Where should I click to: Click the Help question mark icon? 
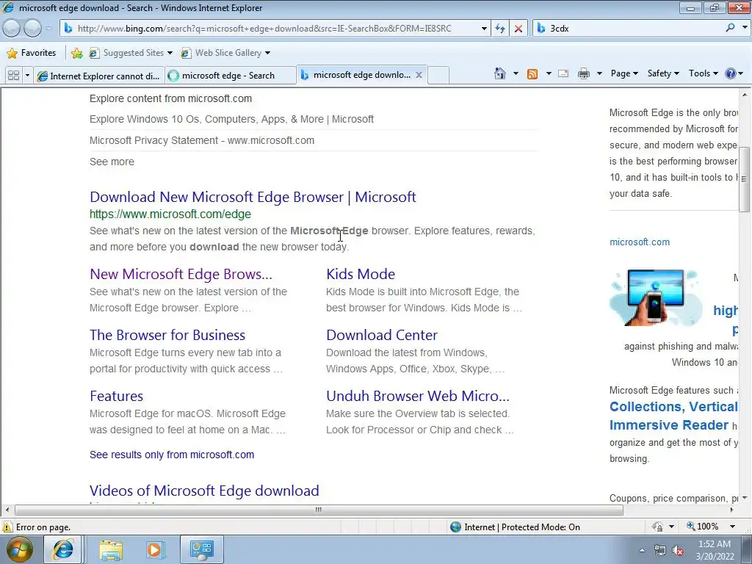click(x=731, y=73)
